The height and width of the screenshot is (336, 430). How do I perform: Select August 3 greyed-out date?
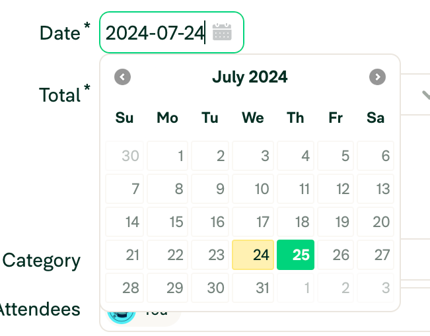(x=375, y=288)
